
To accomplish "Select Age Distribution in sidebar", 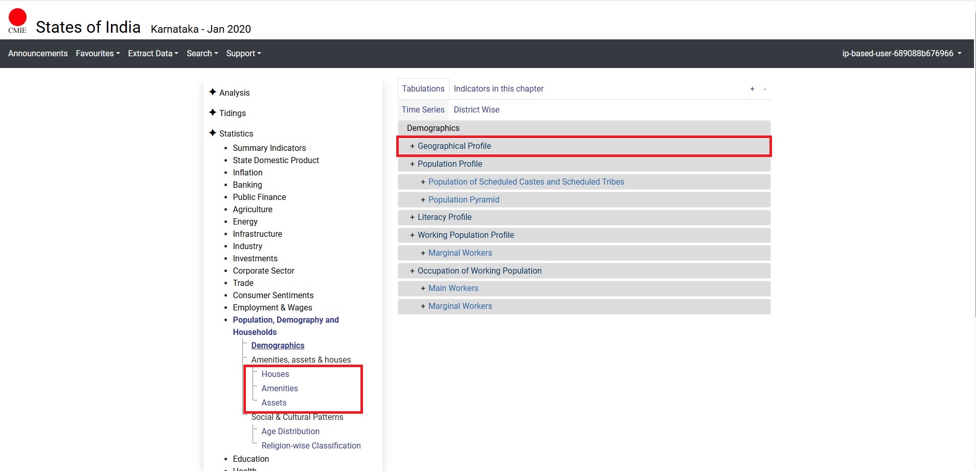I will (290, 432).
